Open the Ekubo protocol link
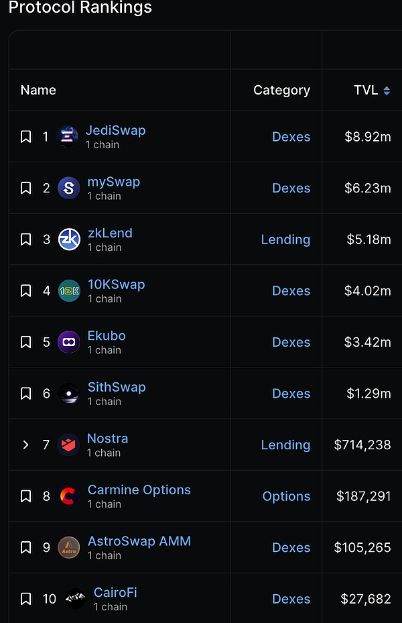The width and height of the screenshot is (402, 623). pyautogui.click(x=107, y=336)
